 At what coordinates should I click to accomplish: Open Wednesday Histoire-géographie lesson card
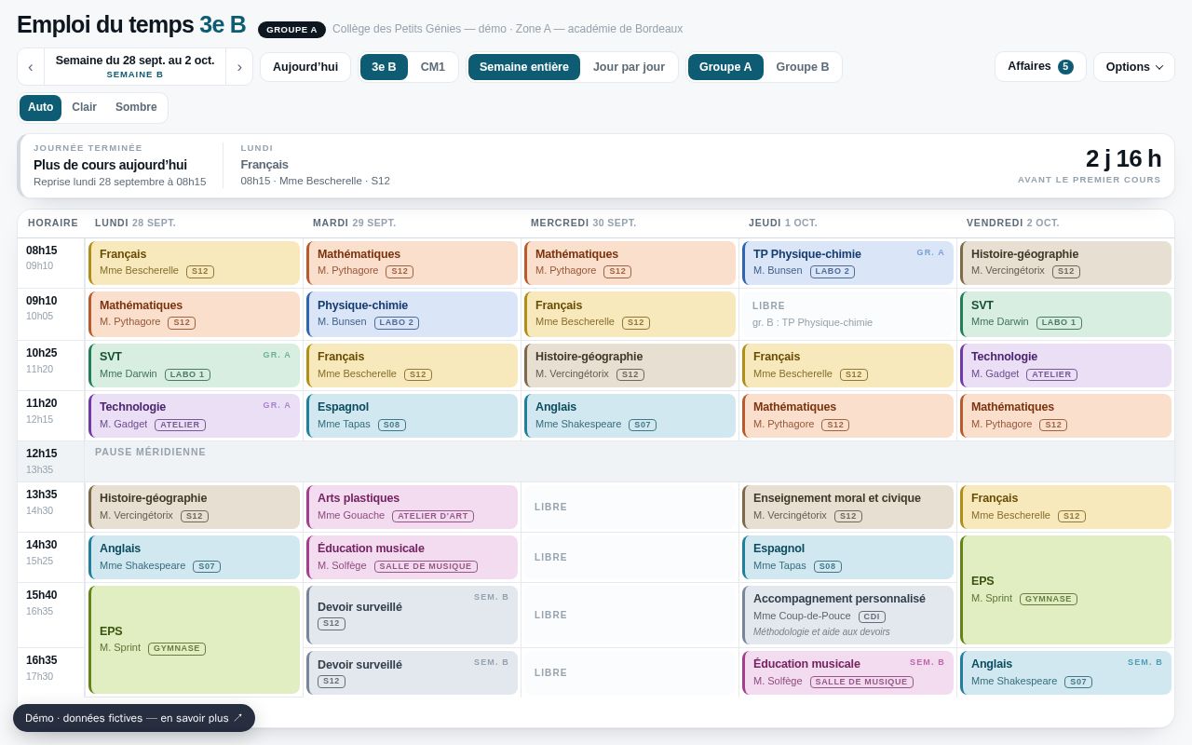click(x=630, y=366)
